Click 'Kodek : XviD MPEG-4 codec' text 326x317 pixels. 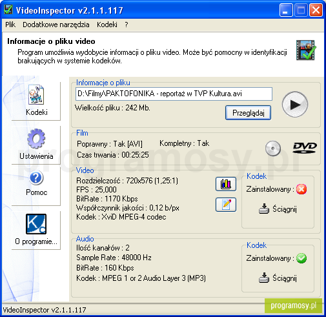[x=121, y=217]
